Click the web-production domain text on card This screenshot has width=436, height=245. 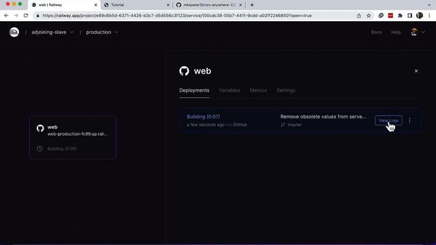77,134
